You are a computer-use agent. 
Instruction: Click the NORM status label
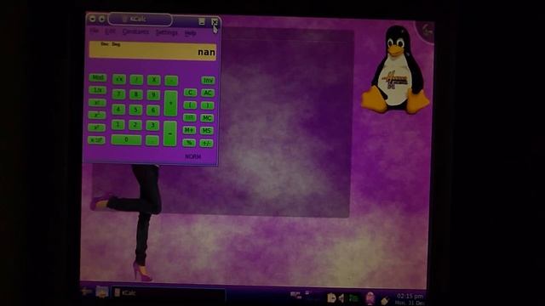point(193,156)
